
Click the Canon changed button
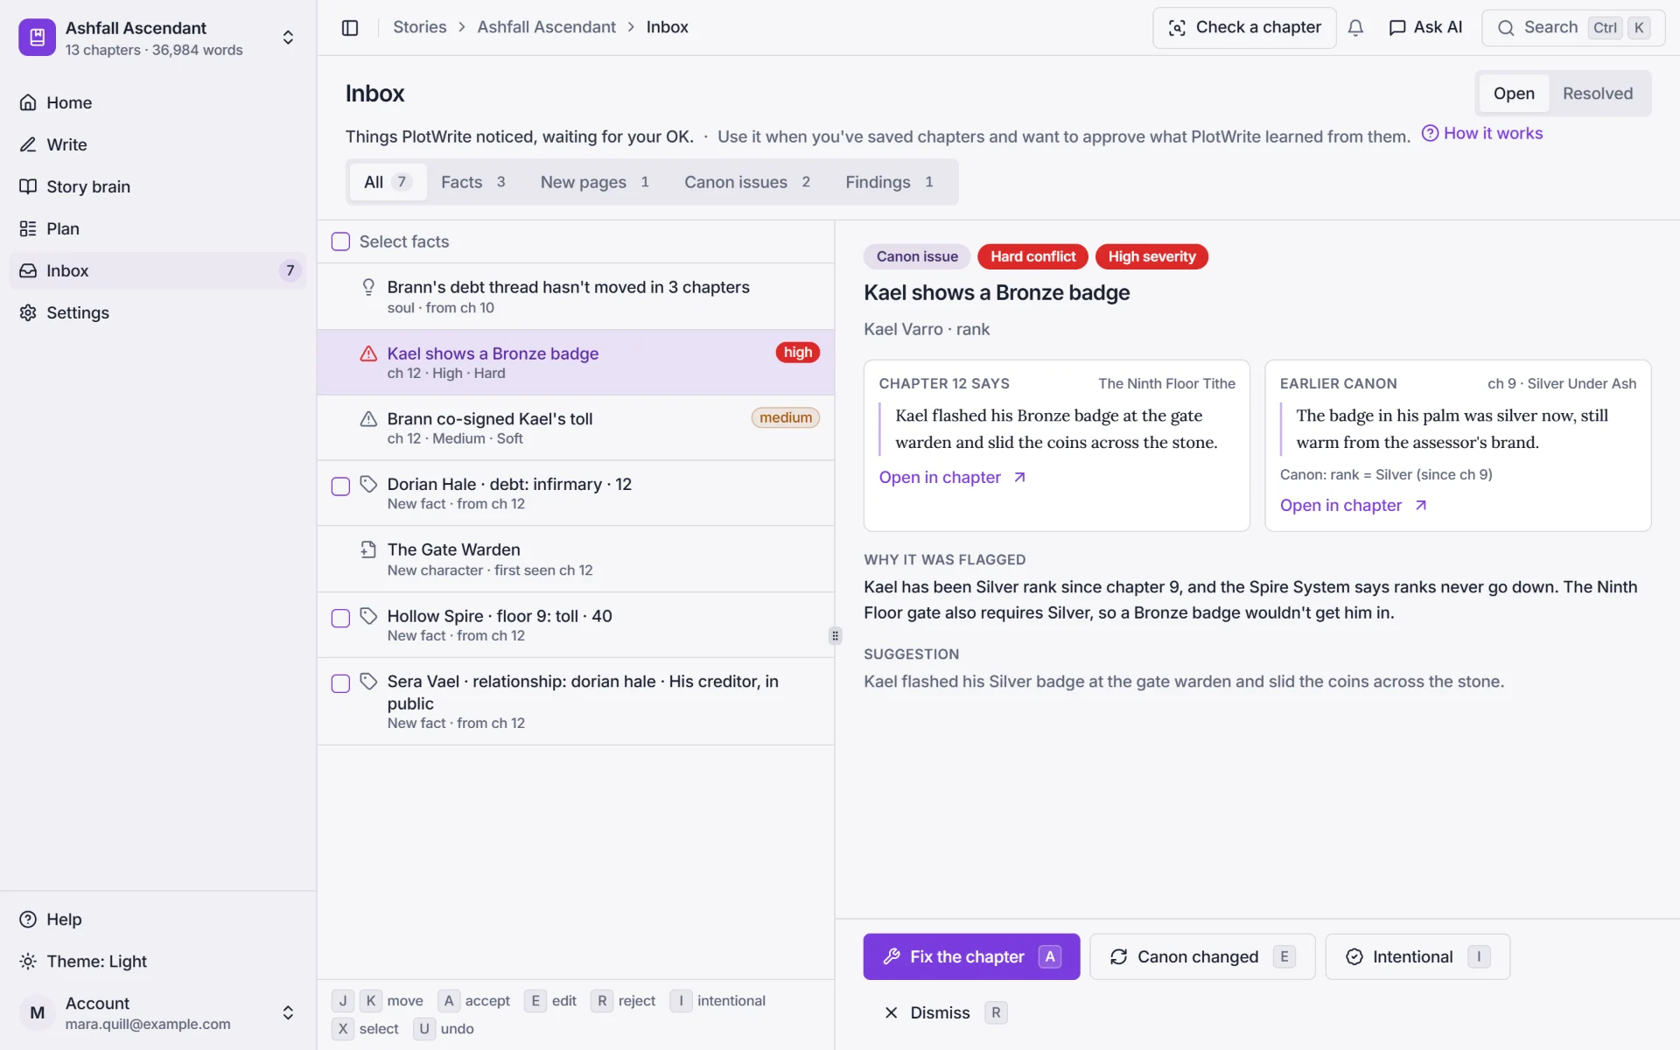click(1202, 957)
